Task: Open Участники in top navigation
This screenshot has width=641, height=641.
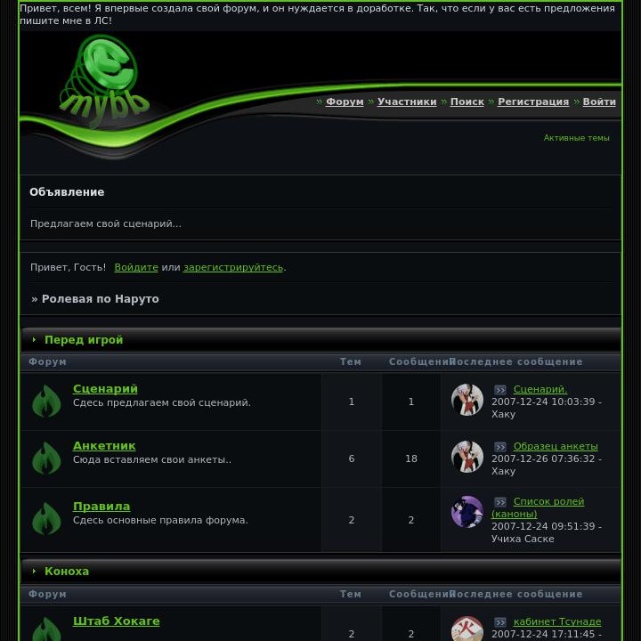Action: pyautogui.click(x=407, y=101)
